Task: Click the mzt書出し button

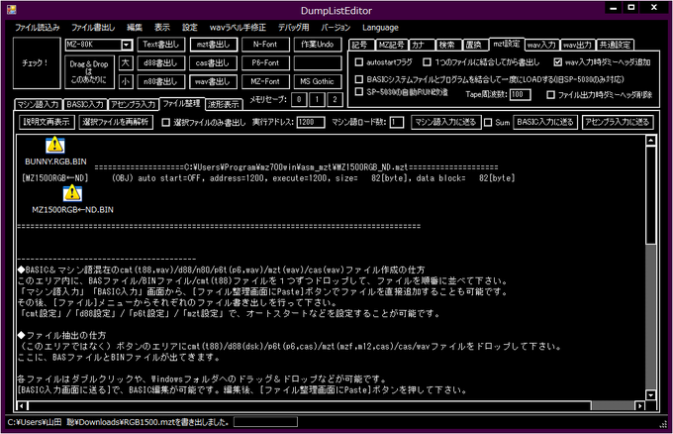Action: point(213,45)
